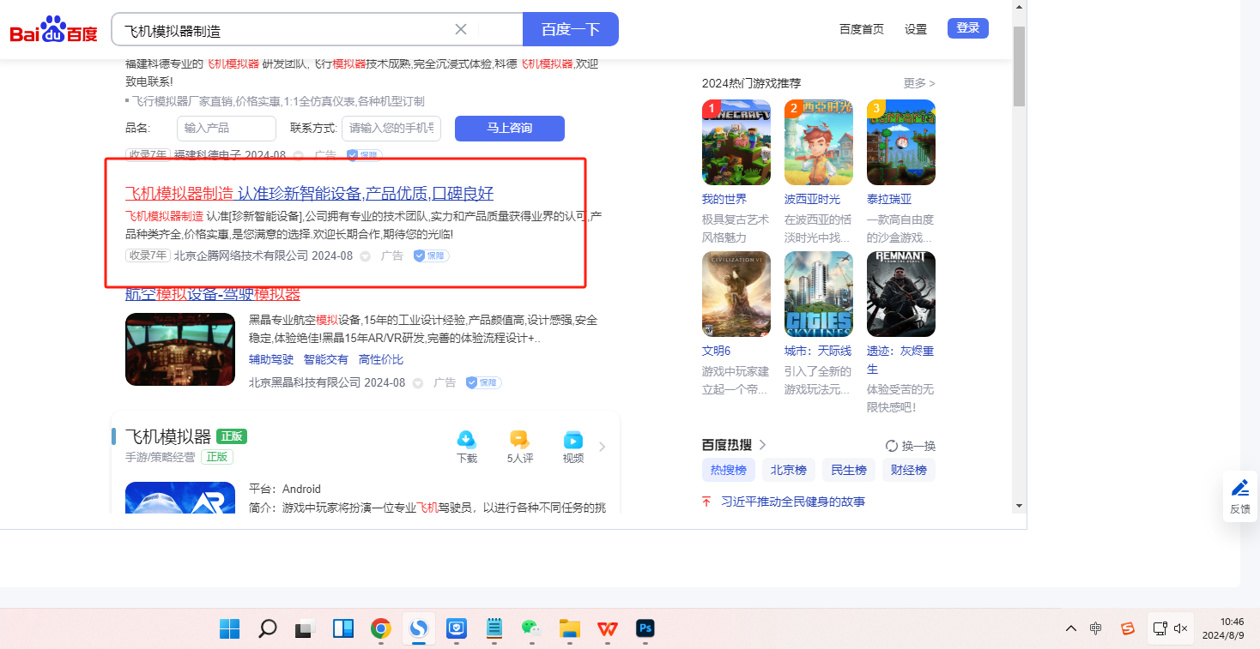
Task: Click the flight cockpit thumbnail image
Action: [180, 349]
